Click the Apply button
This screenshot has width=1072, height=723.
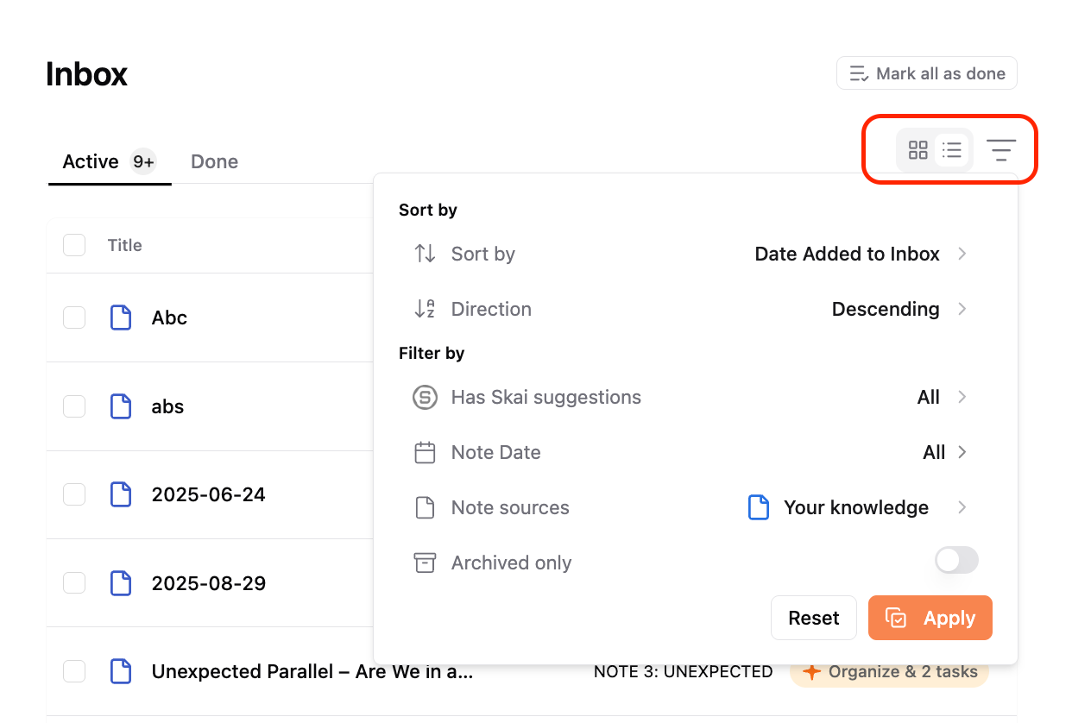(930, 618)
